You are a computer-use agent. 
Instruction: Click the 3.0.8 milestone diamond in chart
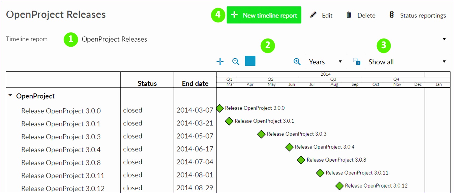[301, 160]
